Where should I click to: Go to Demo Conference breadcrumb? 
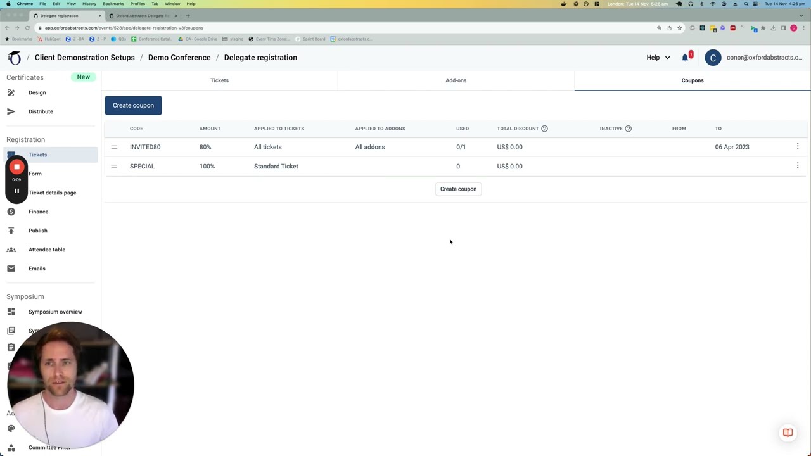pyautogui.click(x=179, y=58)
